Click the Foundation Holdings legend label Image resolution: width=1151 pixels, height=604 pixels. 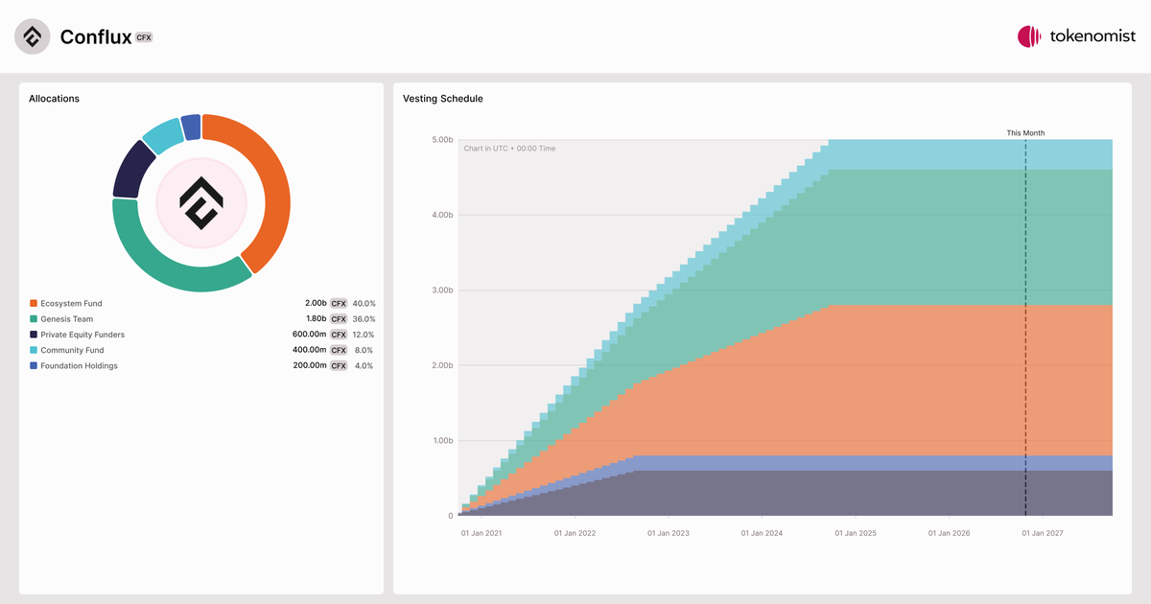79,366
